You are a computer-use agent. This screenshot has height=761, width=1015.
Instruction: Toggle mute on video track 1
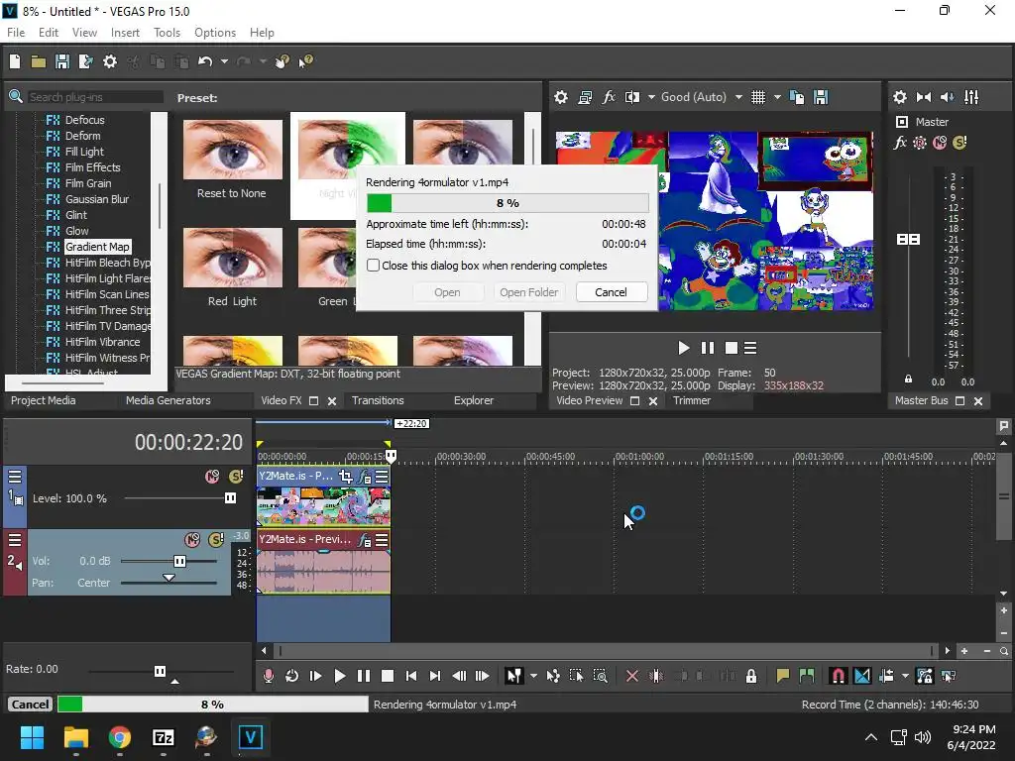click(x=212, y=477)
